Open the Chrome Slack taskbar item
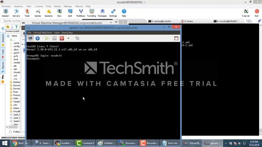Viewport: 262px width, 147px height. coord(20,143)
